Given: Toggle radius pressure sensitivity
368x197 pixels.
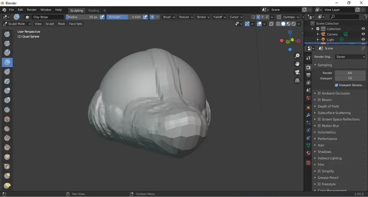Looking at the screenshot, I should (x=102, y=17).
